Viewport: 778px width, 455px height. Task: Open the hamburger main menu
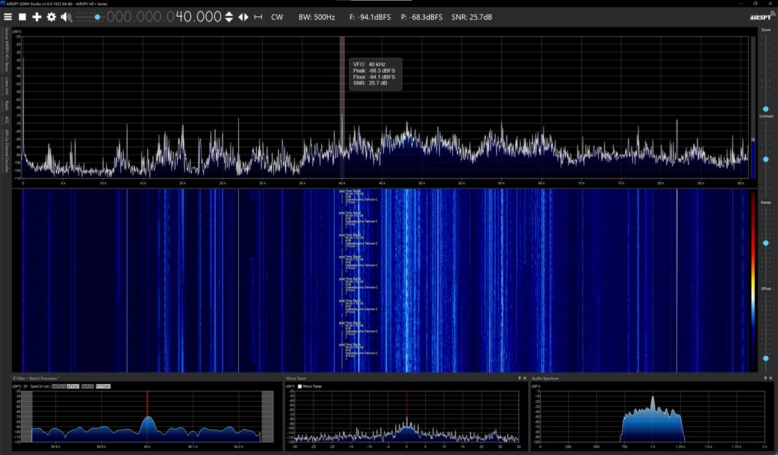(x=7, y=17)
